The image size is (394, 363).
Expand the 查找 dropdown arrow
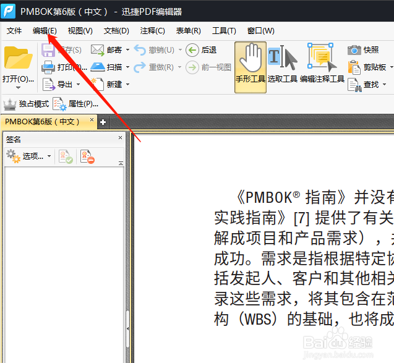385,84
